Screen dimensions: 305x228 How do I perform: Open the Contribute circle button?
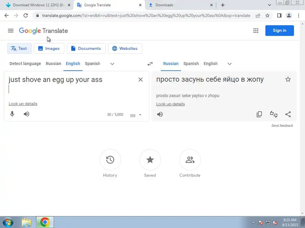190,160
